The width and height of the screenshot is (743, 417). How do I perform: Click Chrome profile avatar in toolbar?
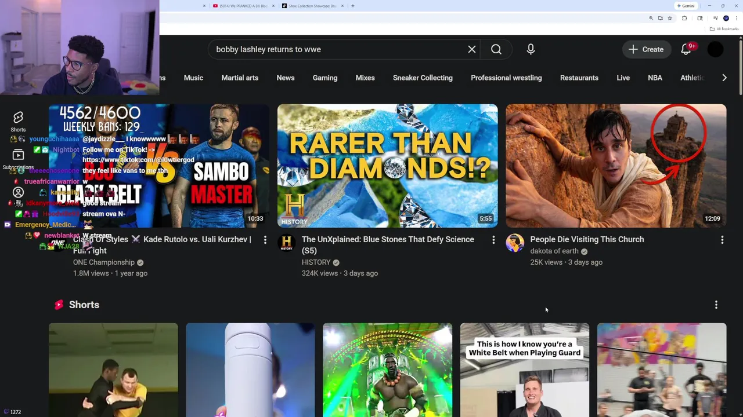[x=726, y=19]
